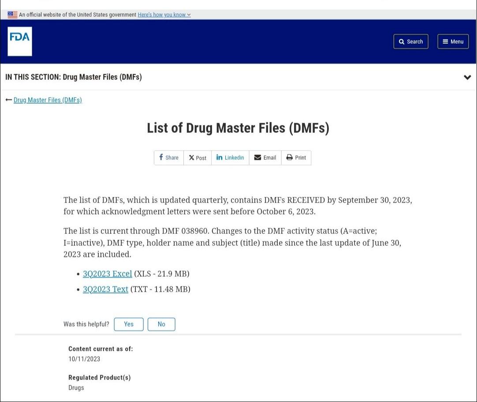477x402 pixels.
Task: Download the 3Q2023 Excel file
Action: click(x=107, y=274)
